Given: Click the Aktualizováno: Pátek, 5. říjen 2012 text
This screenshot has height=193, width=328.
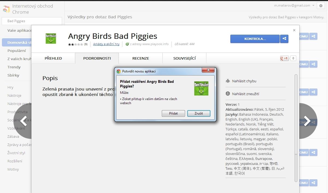Looking at the screenshot, I should click(255, 109).
